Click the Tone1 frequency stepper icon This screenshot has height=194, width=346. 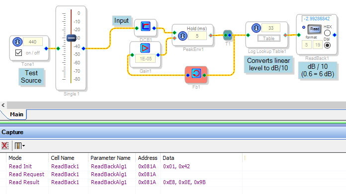(17, 42)
